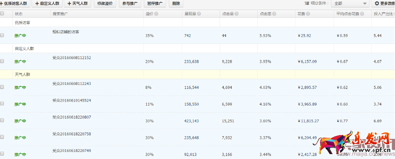Click the 细分条件 list icon
This screenshot has width=395, height=159.
(306, 4)
